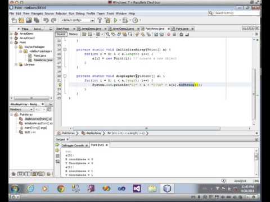The image size is (270, 202).
Task: Click the Stop icon in Output sidebar
Action: [x=57, y=156]
